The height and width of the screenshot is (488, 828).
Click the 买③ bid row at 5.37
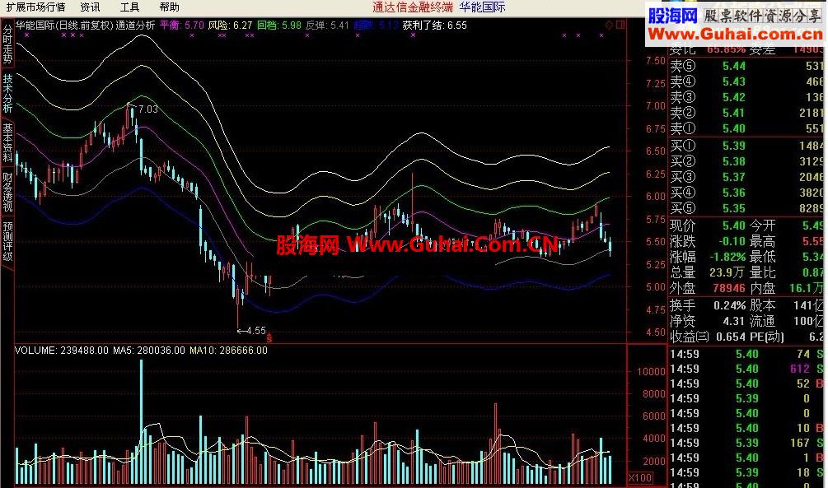[746, 177]
